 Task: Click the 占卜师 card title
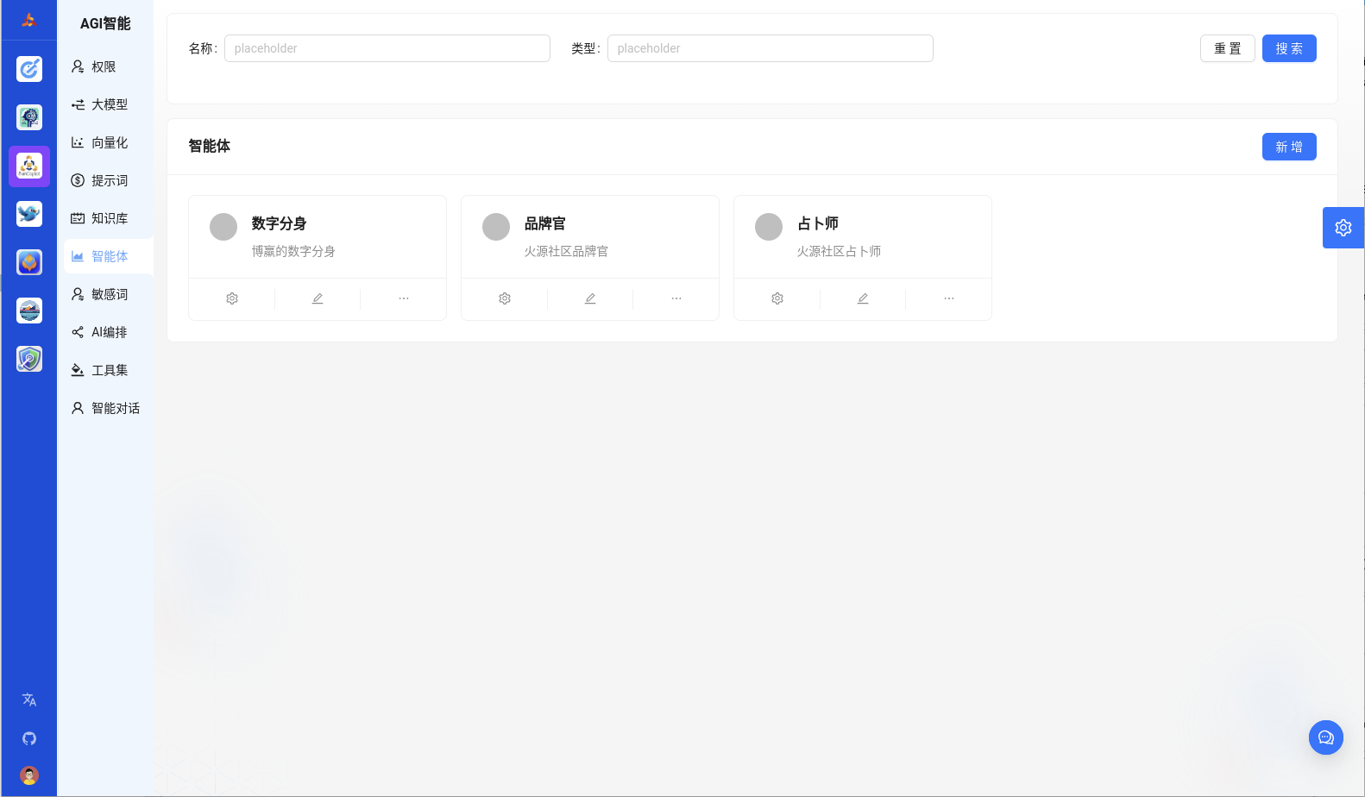817,223
